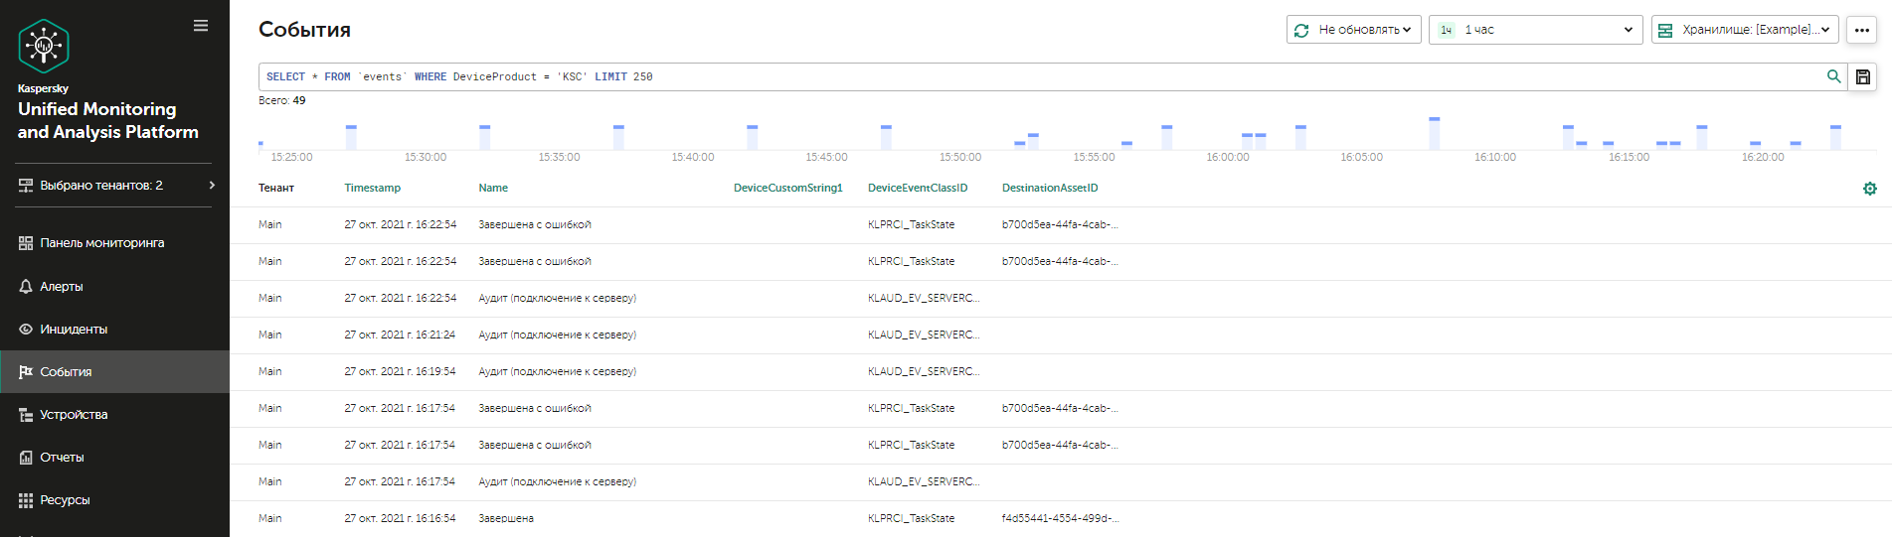Open the 'Хранилище: [Example]' storage selector
Image resolution: width=1892 pixels, height=537 pixels.
coord(1744,30)
